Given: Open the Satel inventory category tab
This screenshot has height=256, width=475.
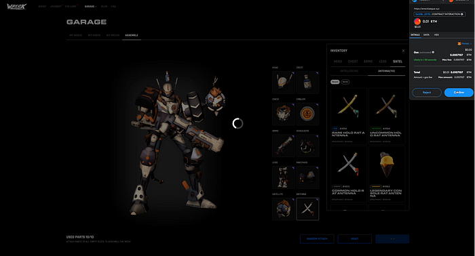Looking at the screenshot, I should point(398,62).
